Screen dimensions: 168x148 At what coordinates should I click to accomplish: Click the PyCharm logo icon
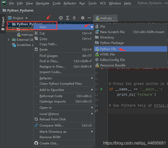pyautogui.click(x=4, y=3)
